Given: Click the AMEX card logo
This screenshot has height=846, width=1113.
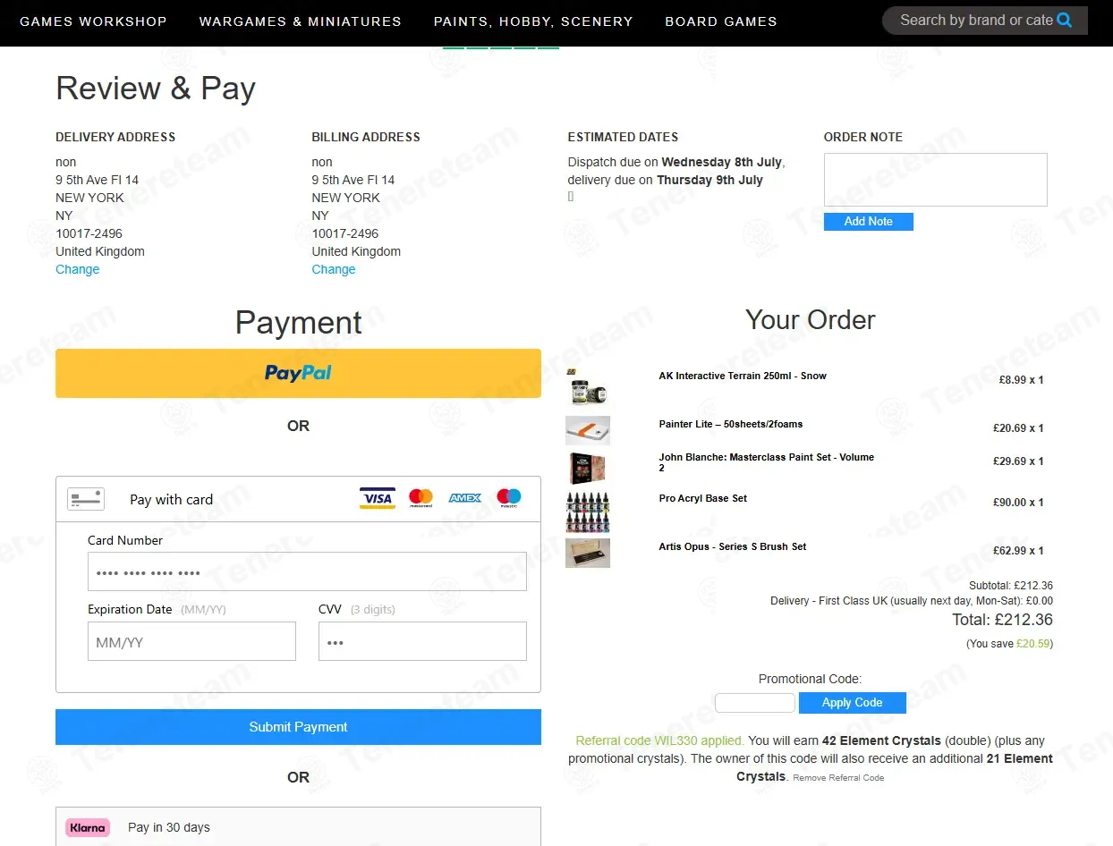Looking at the screenshot, I should pos(465,498).
